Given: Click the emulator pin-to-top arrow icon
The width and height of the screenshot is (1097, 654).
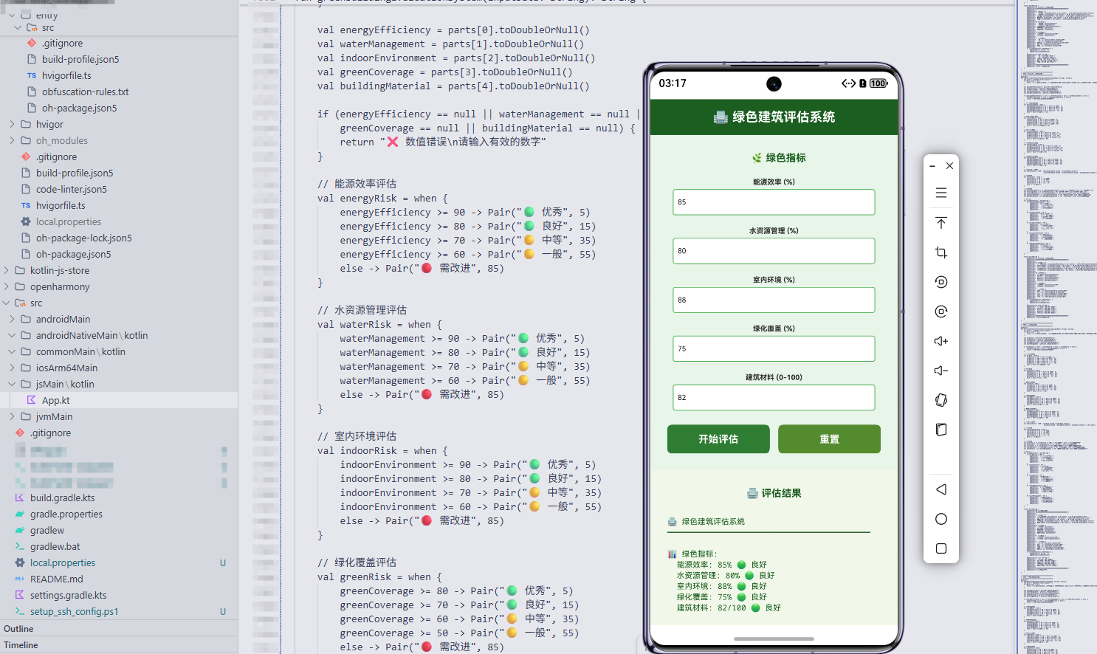Looking at the screenshot, I should [x=940, y=223].
